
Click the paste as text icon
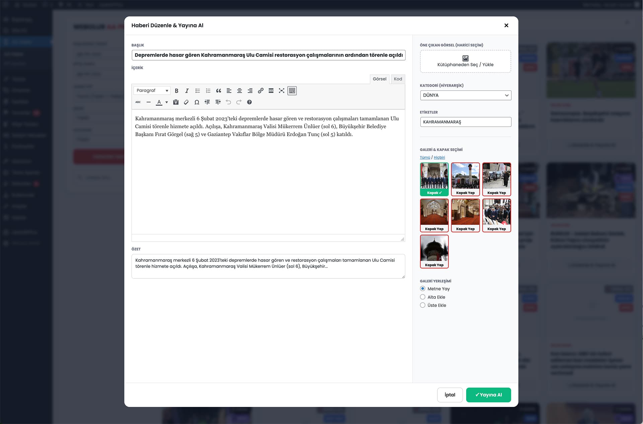(176, 102)
